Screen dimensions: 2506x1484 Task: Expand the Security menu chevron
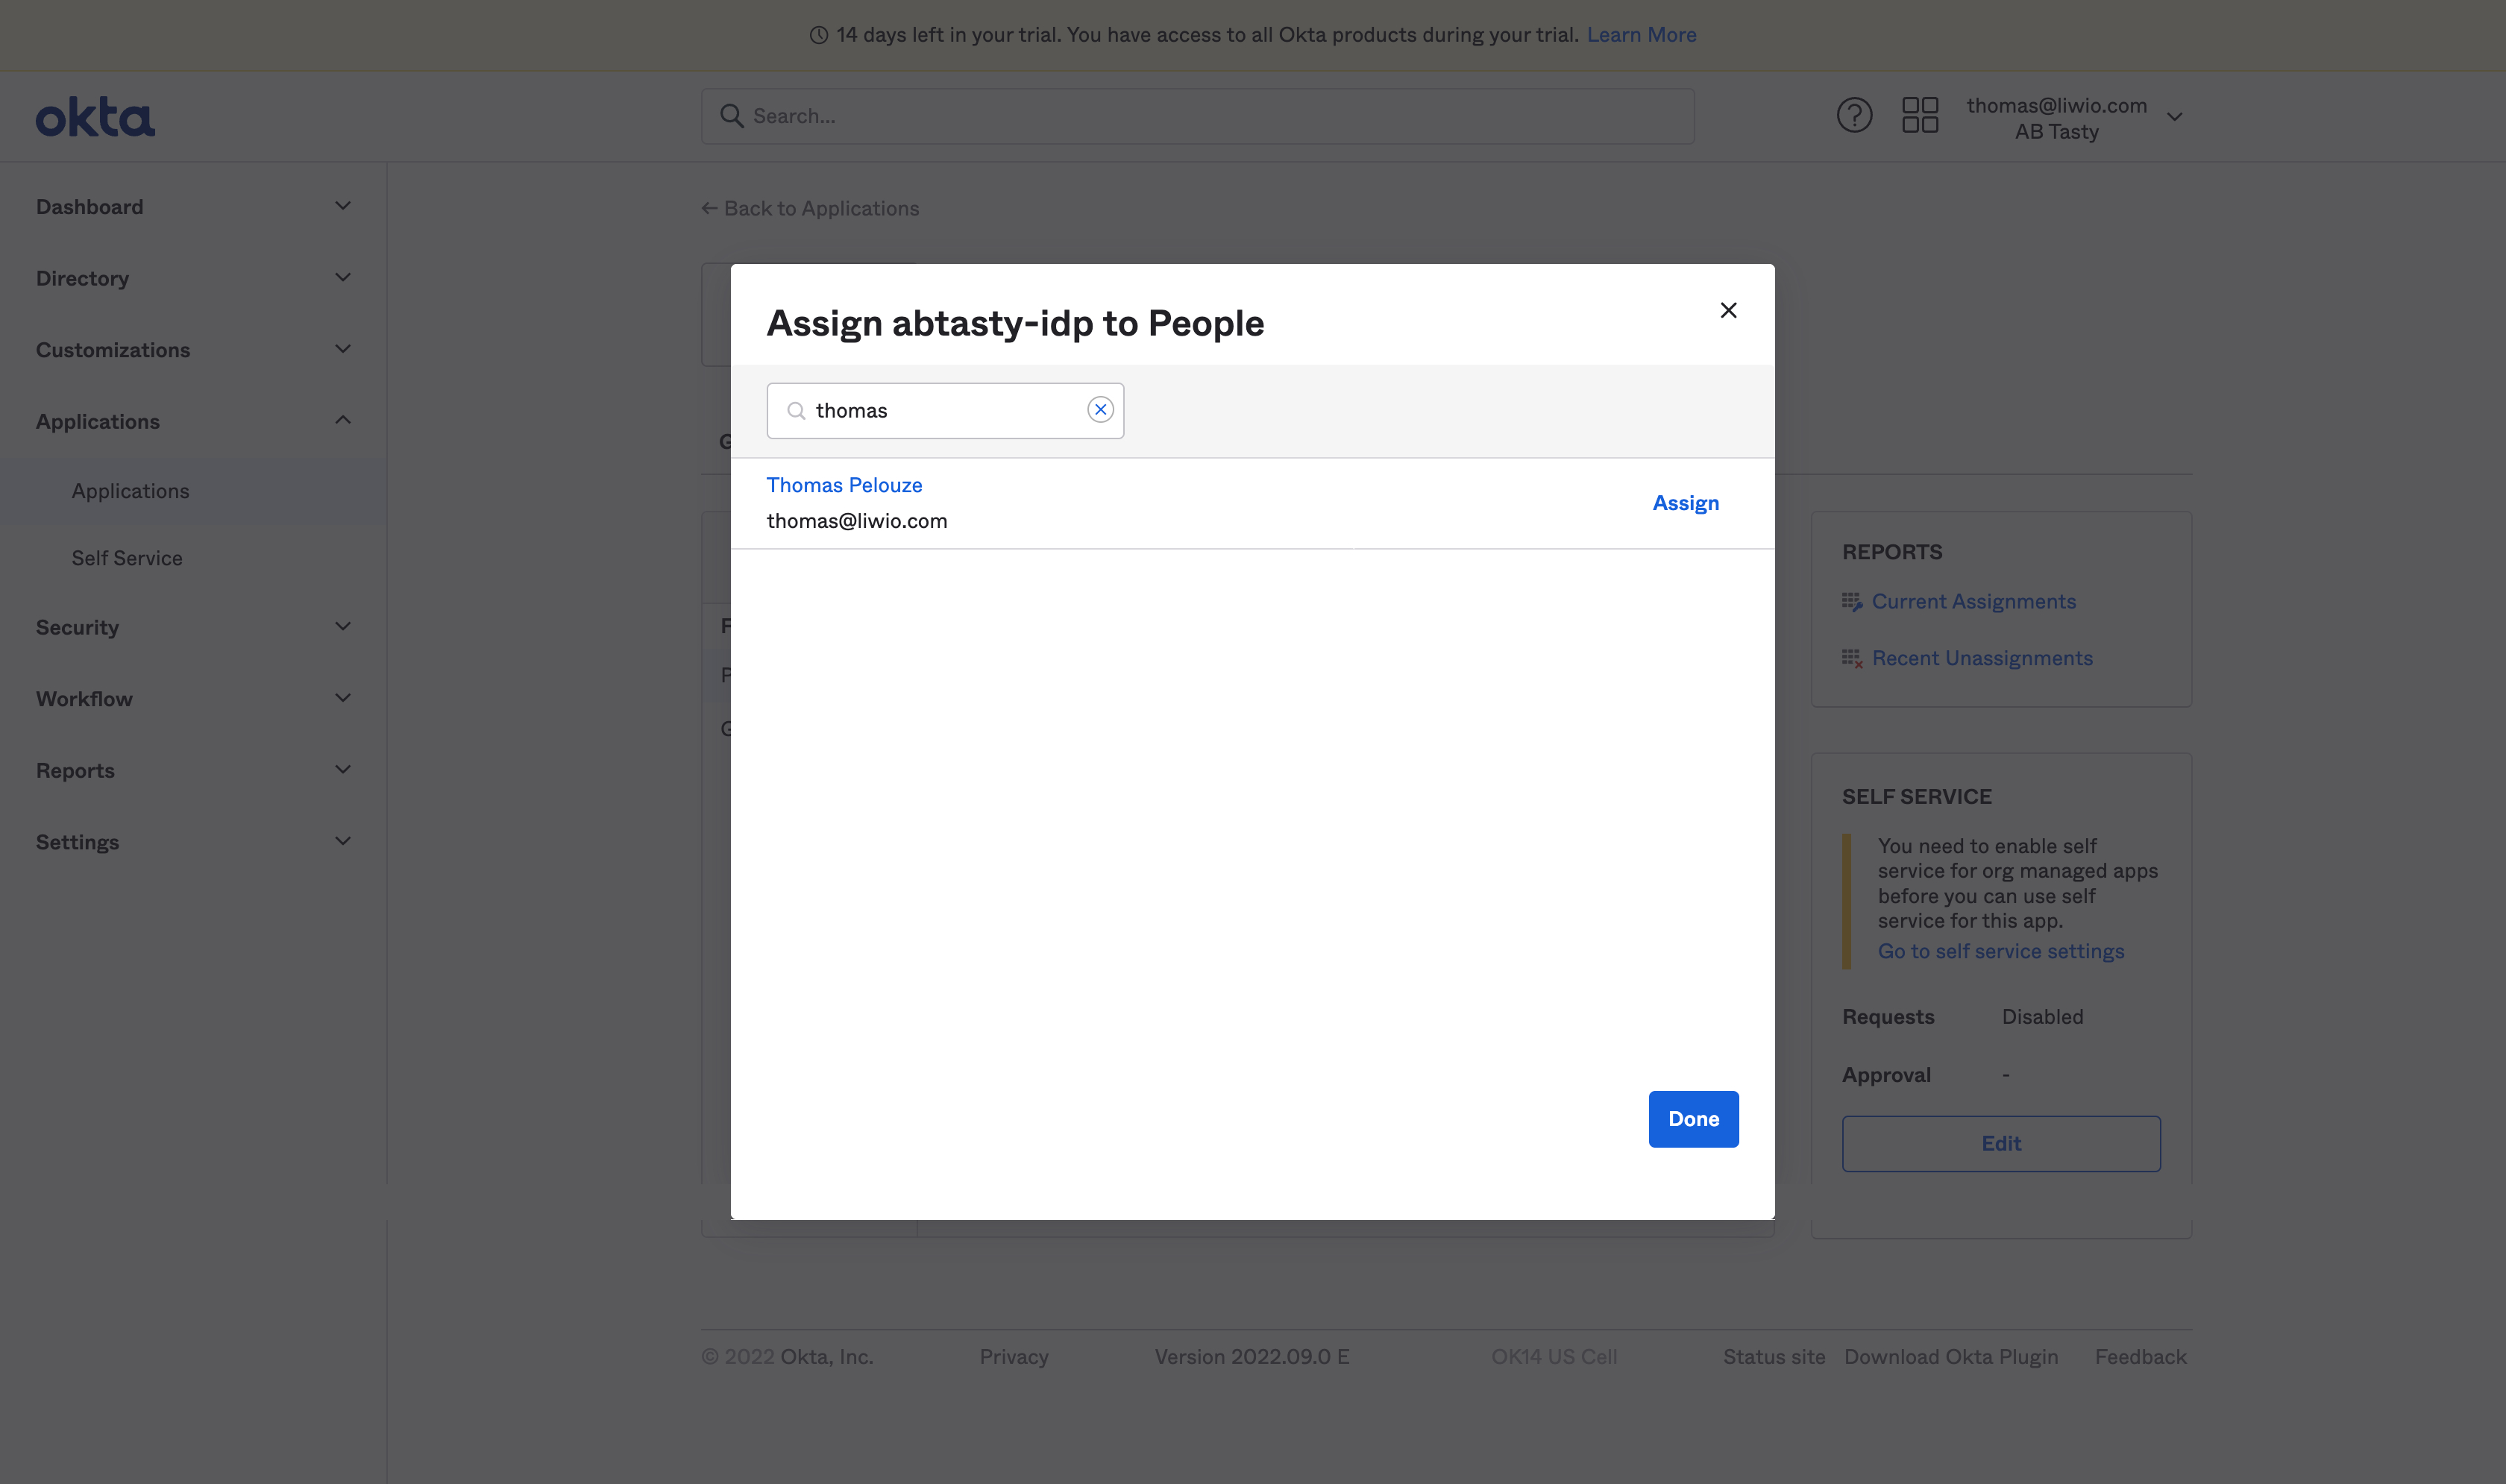point(343,627)
